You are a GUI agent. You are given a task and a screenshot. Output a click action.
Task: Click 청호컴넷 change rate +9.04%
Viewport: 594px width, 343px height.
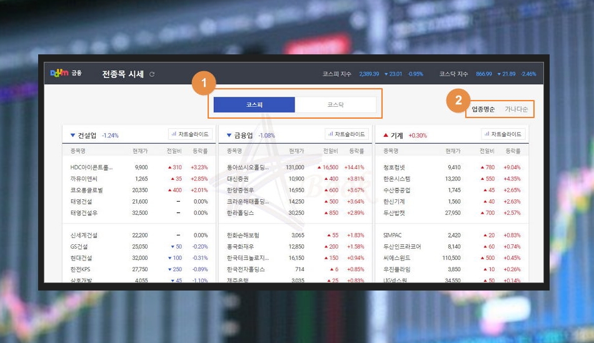click(x=512, y=167)
